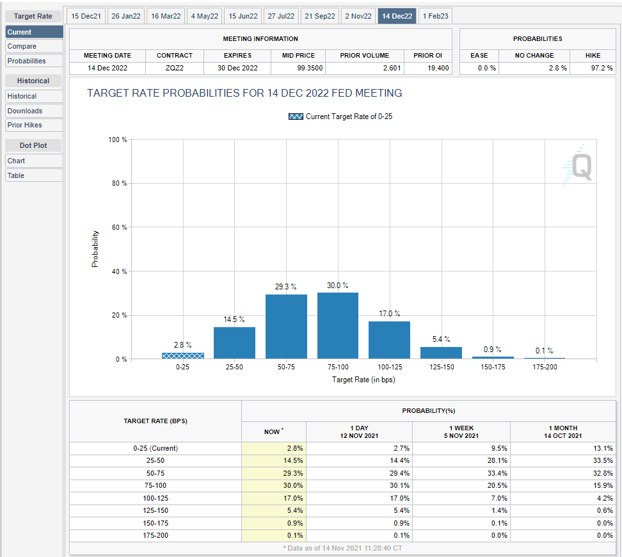
Task: Open the 27 Jul22 meeting tab
Action: point(280,16)
